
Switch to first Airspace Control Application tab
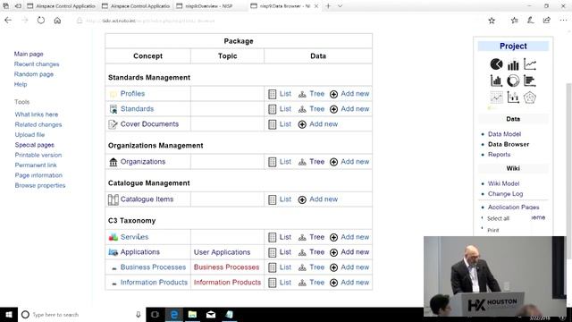click(x=62, y=6)
